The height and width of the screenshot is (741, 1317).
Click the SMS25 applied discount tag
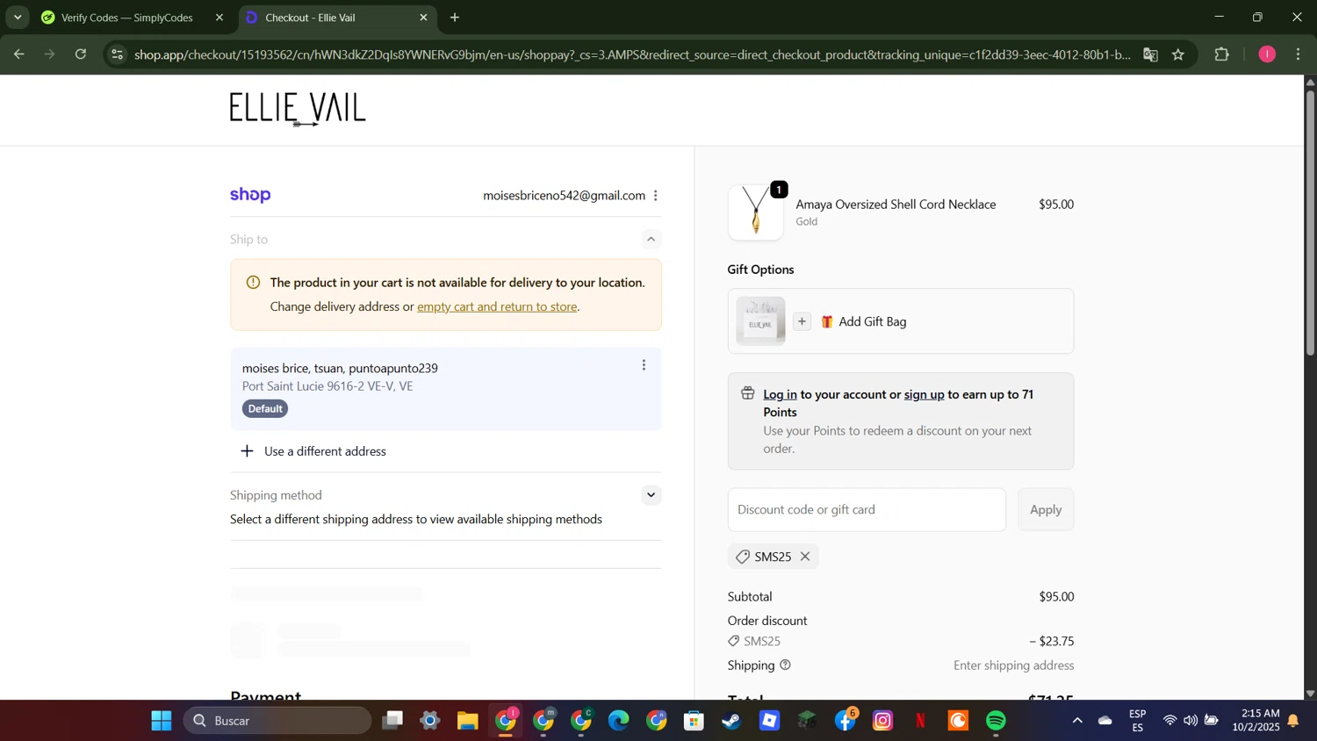click(x=773, y=557)
